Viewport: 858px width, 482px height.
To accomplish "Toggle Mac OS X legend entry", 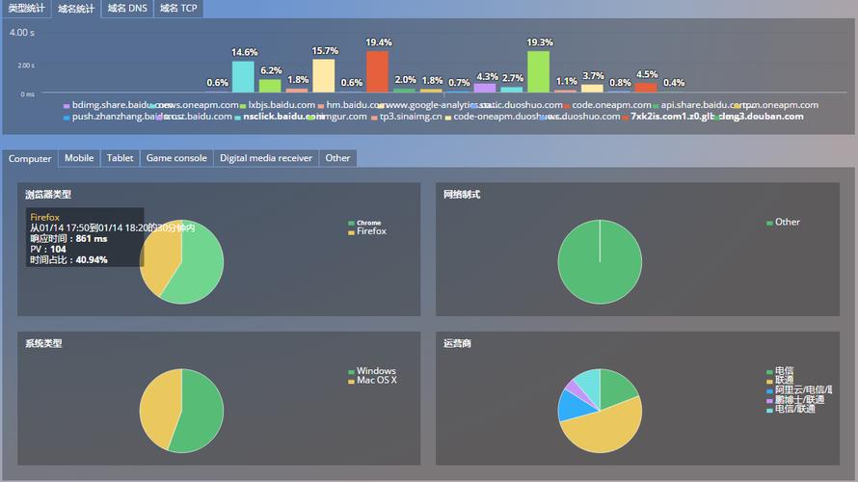I will pos(376,381).
